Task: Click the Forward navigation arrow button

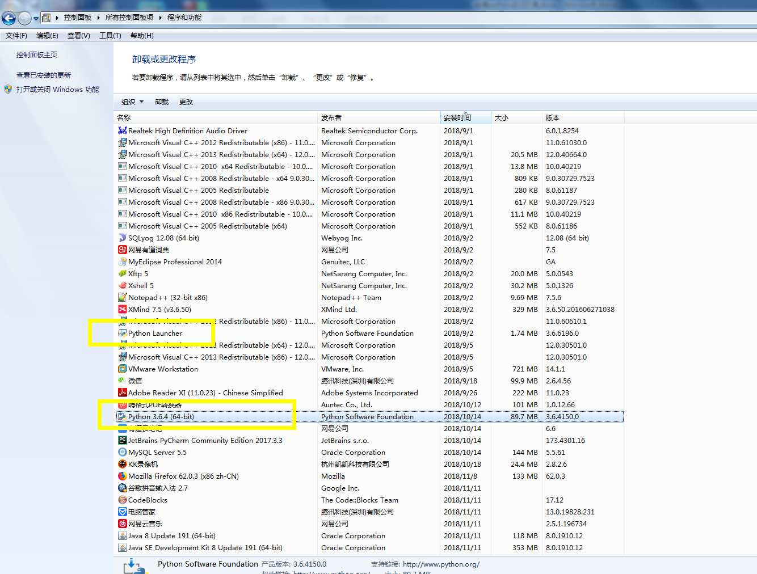Action: 24,18
